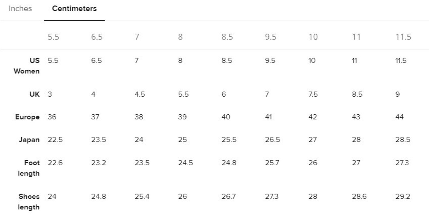Select shoes length 25.4 cell
Screen dimensions: 429x218
(x=142, y=196)
